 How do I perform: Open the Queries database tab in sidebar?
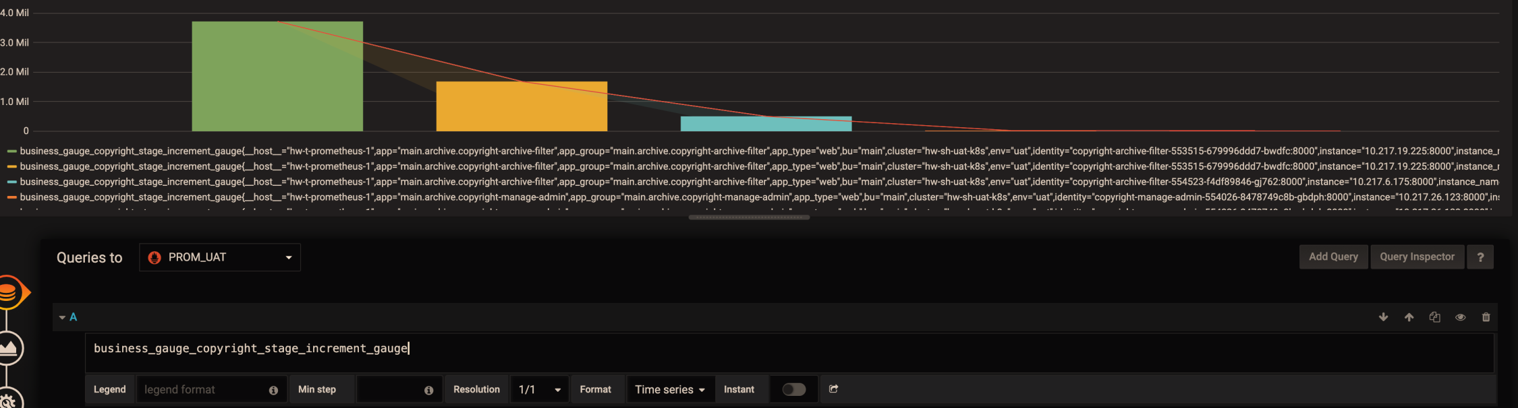[x=9, y=293]
